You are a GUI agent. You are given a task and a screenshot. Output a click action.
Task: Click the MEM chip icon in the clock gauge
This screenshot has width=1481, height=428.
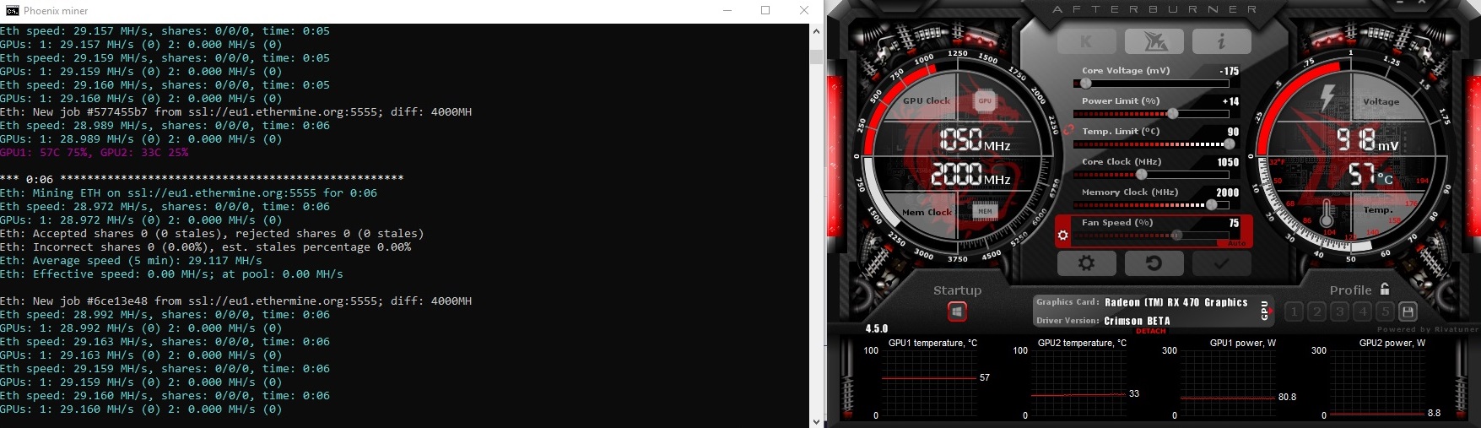tap(985, 211)
